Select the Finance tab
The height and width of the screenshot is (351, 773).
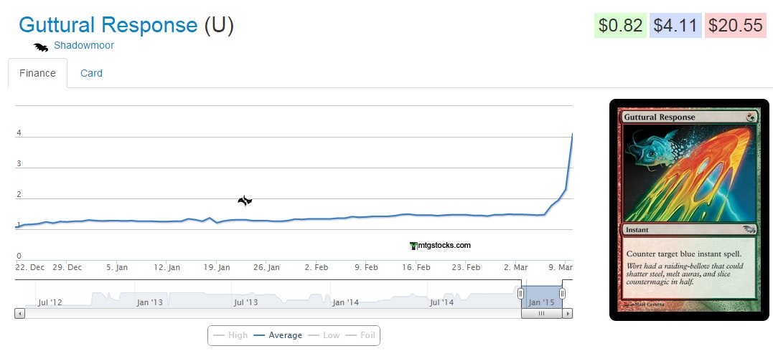click(x=37, y=73)
